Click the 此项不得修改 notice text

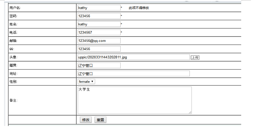click(139, 8)
